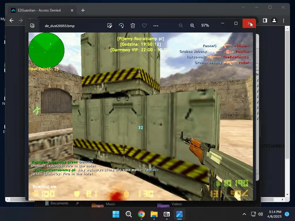Image resolution: width=295 pixels, height=221 pixels.
Task: Open the Chrome tab search chevron
Action: click(243, 7)
